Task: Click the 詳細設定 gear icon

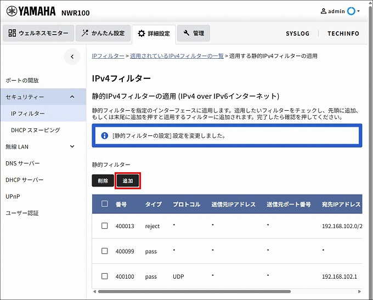Action: (142, 33)
